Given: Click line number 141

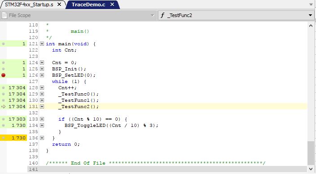Looking at the screenshot, I should pyautogui.click(x=33, y=169).
